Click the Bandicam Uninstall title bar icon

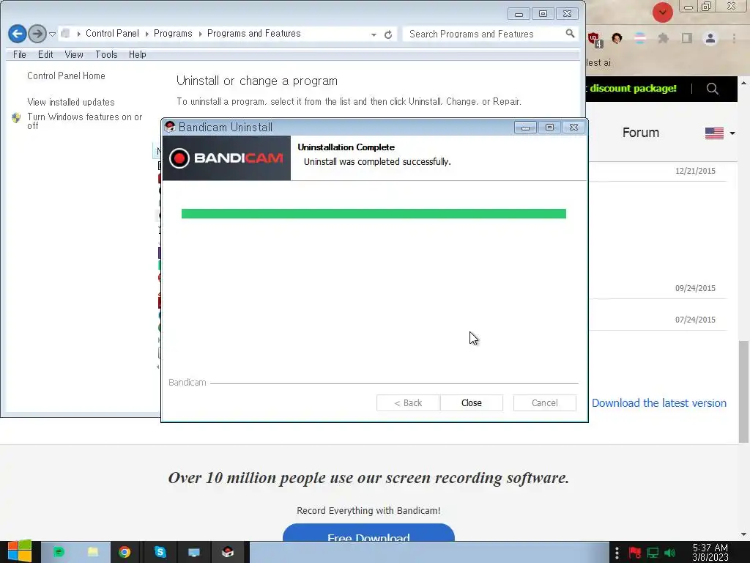coord(170,127)
